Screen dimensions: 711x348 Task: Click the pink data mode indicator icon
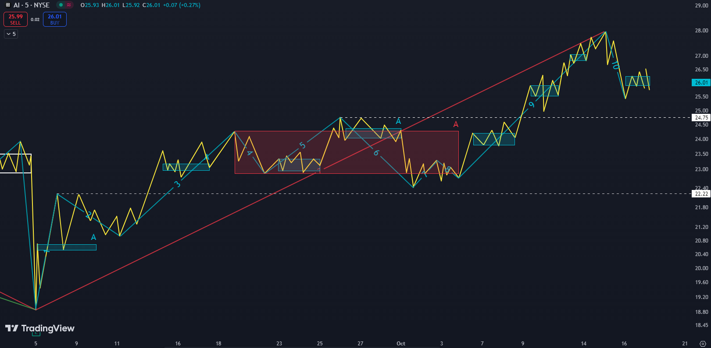click(x=69, y=5)
